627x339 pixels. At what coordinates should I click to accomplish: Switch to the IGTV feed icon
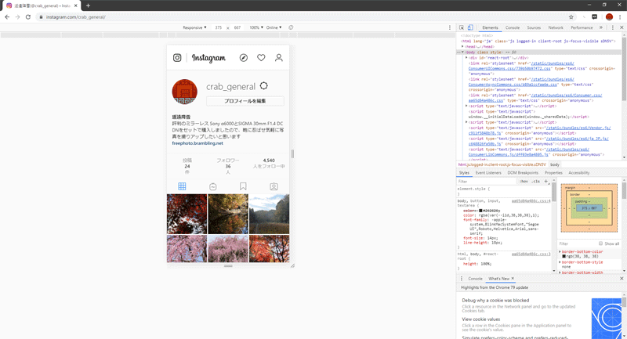pyautogui.click(x=212, y=186)
